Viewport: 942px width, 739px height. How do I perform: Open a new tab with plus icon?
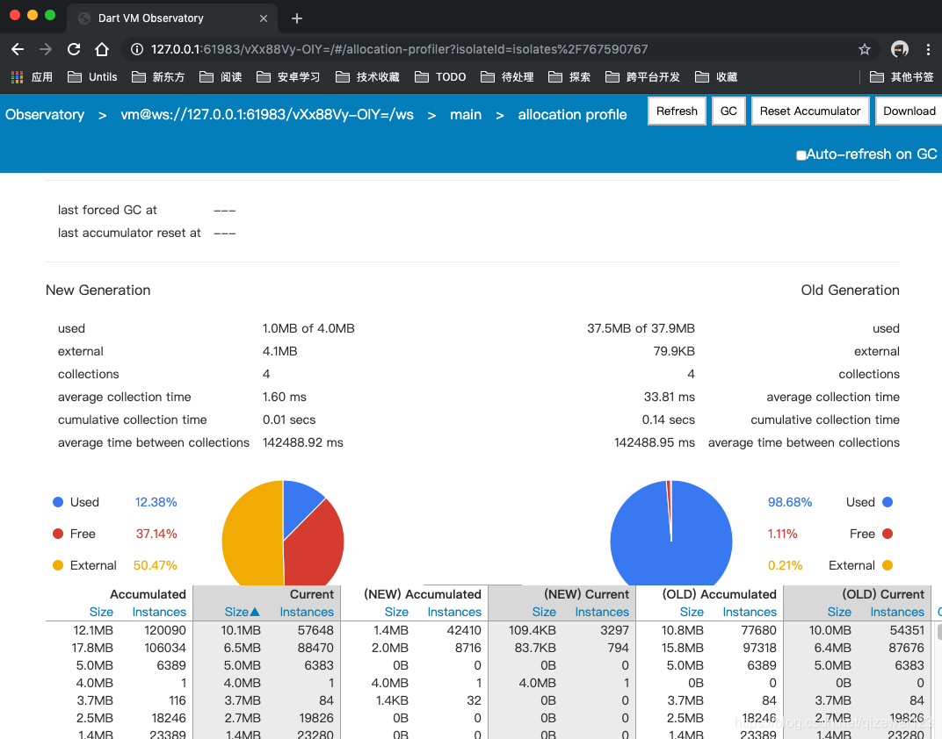point(297,18)
